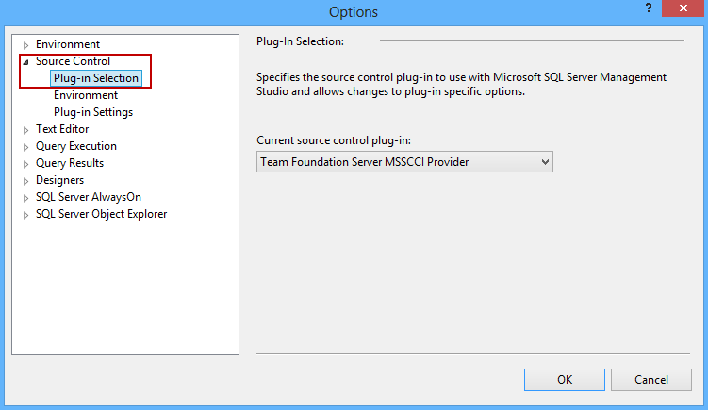This screenshot has height=410, width=708.
Task: Expand the Query Execution node arrow
Action: [x=25, y=147]
